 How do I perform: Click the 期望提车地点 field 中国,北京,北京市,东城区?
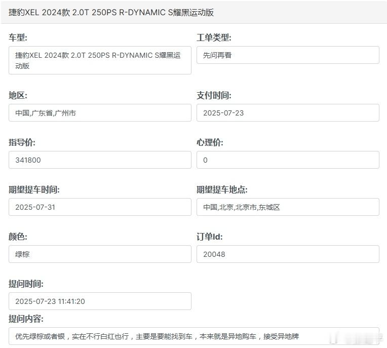pyautogui.click(x=288, y=207)
